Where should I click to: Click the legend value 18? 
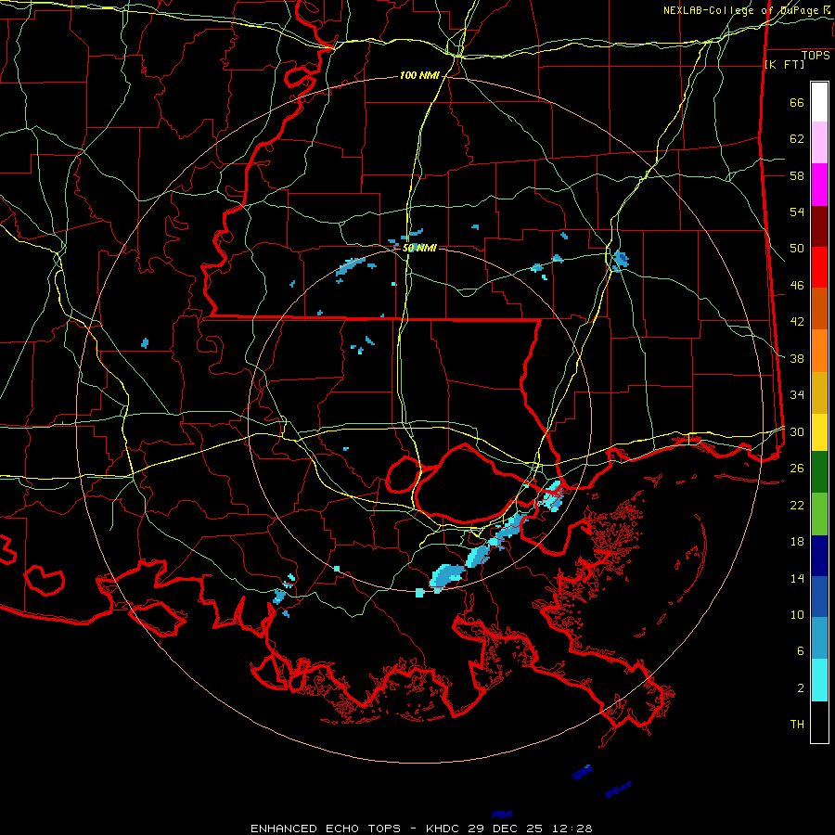[797, 542]
